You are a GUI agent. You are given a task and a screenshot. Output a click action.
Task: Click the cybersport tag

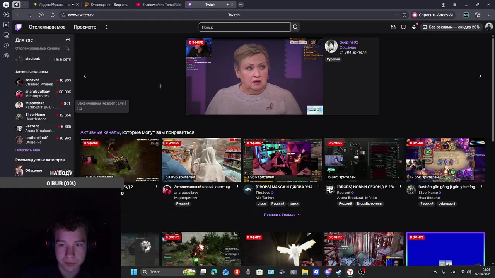(447, 203)
